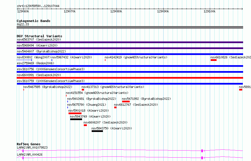Viewport: 251px width, 161px height.
Task: Click the nsv5843749 (Almarri2020) label
Action: [90, 116]
